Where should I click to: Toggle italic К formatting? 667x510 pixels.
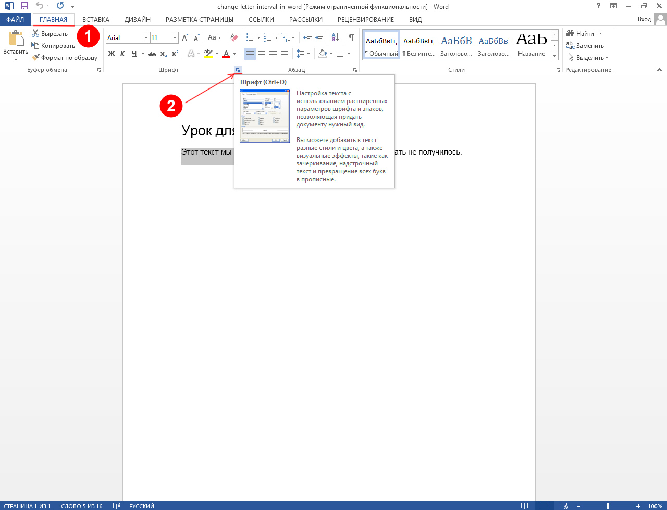tap(123, 54)
